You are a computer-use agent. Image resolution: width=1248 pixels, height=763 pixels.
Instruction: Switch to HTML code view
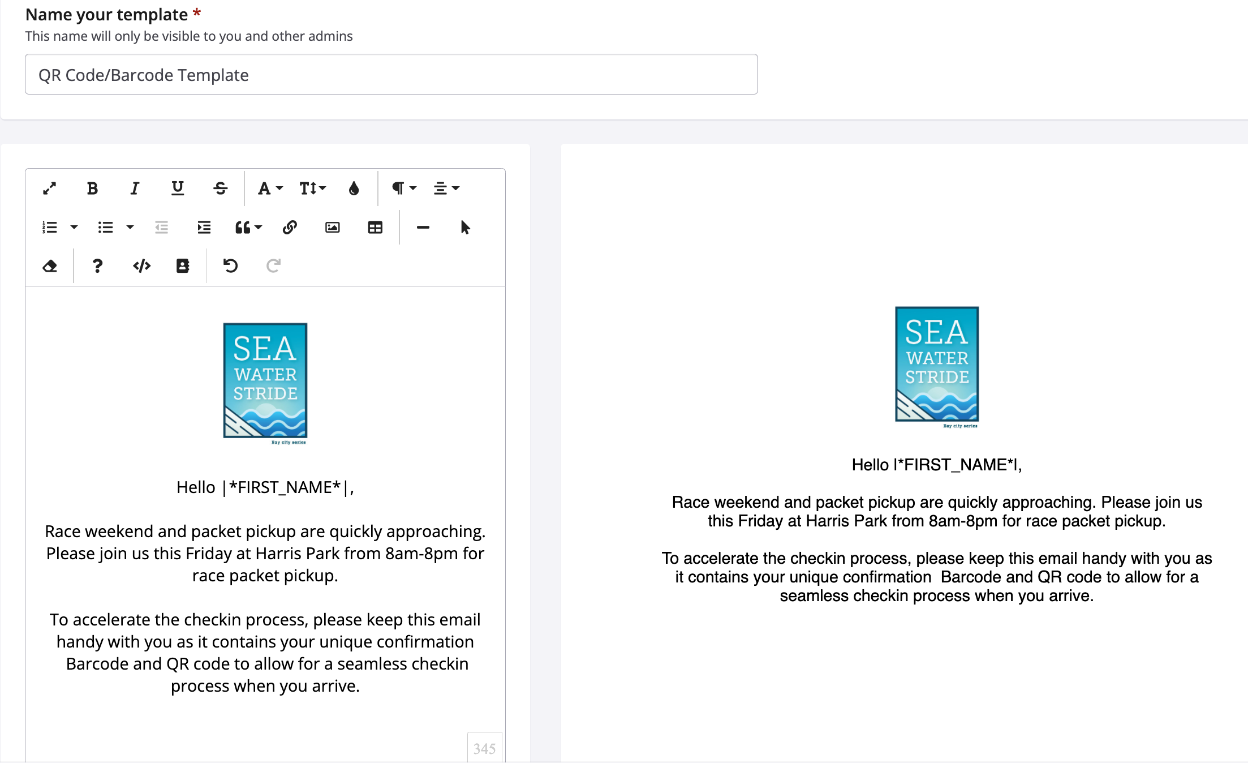(x=141, y=265)
